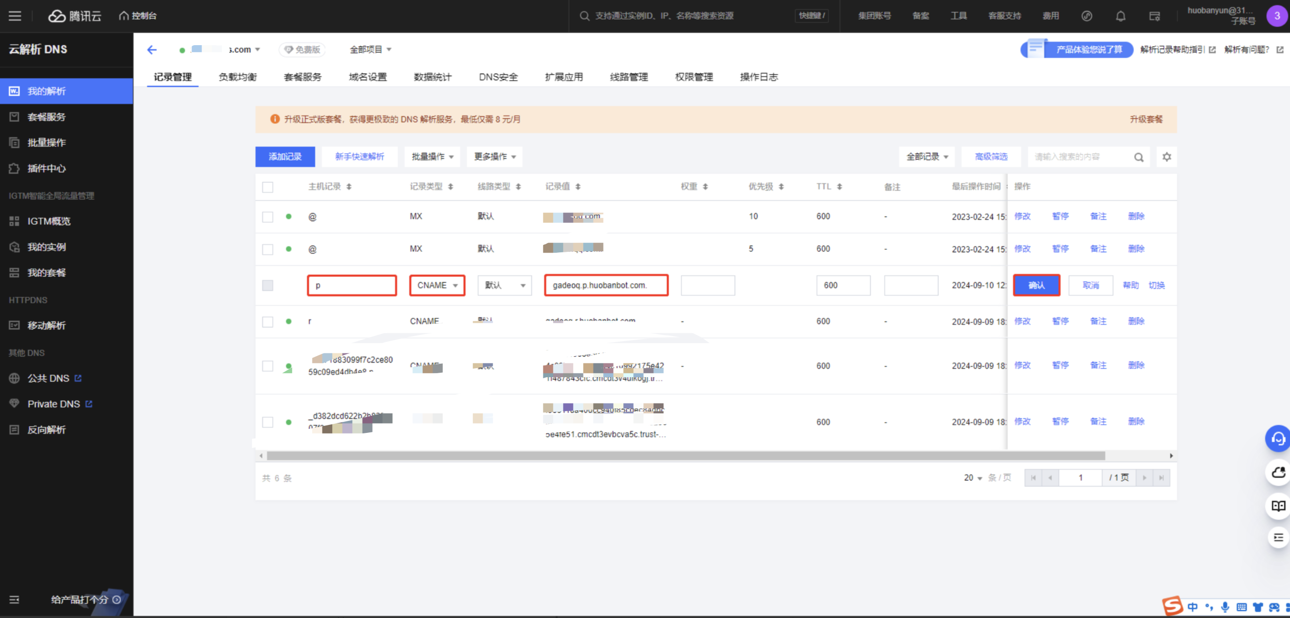
Task: Check the first MX record with priority 10
Action: pos(268,217)
